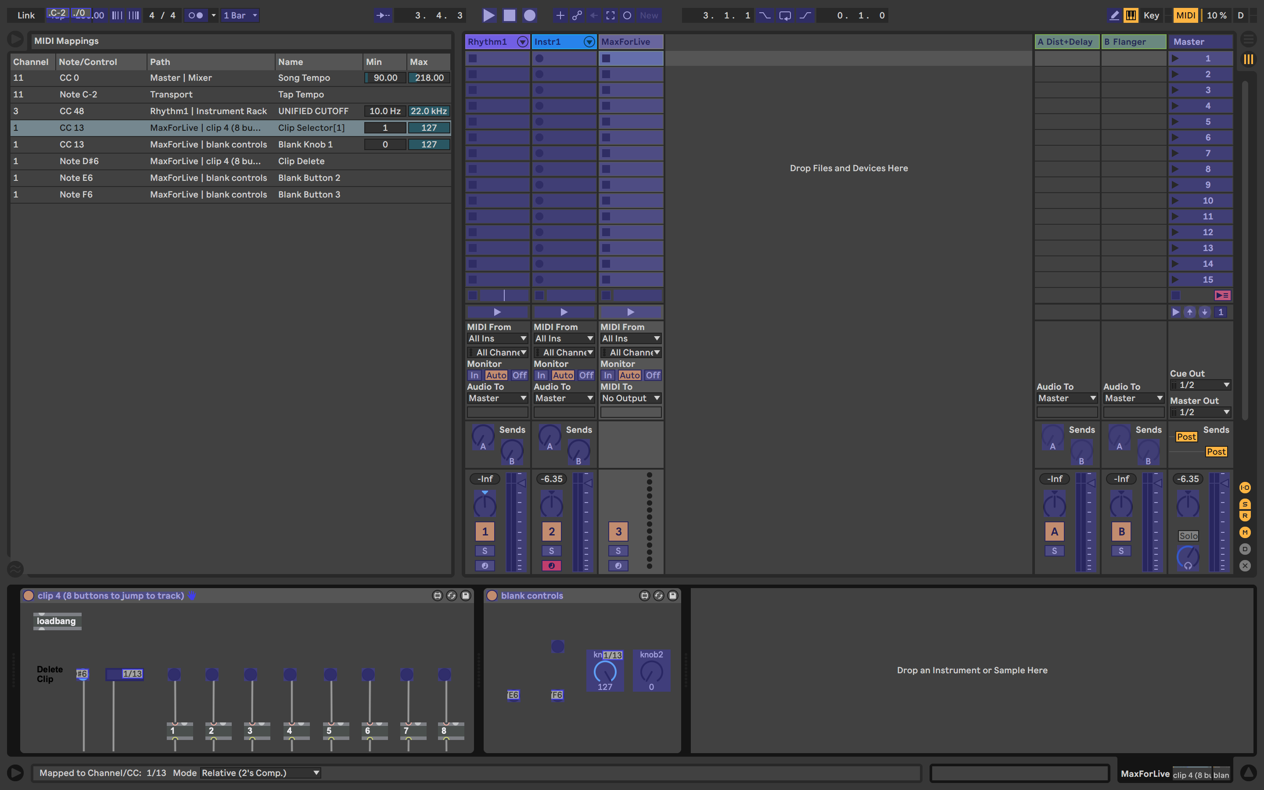Open the Master Out 1/2 dropdown
This screenshot has width=1264, height=790.
pos(1200,412)
